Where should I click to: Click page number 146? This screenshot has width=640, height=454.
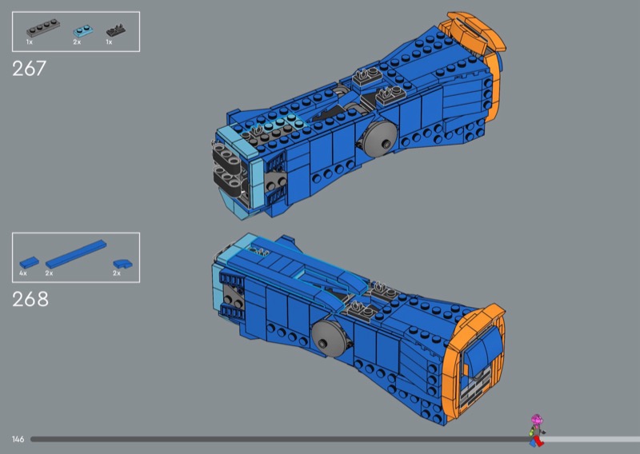18,440
